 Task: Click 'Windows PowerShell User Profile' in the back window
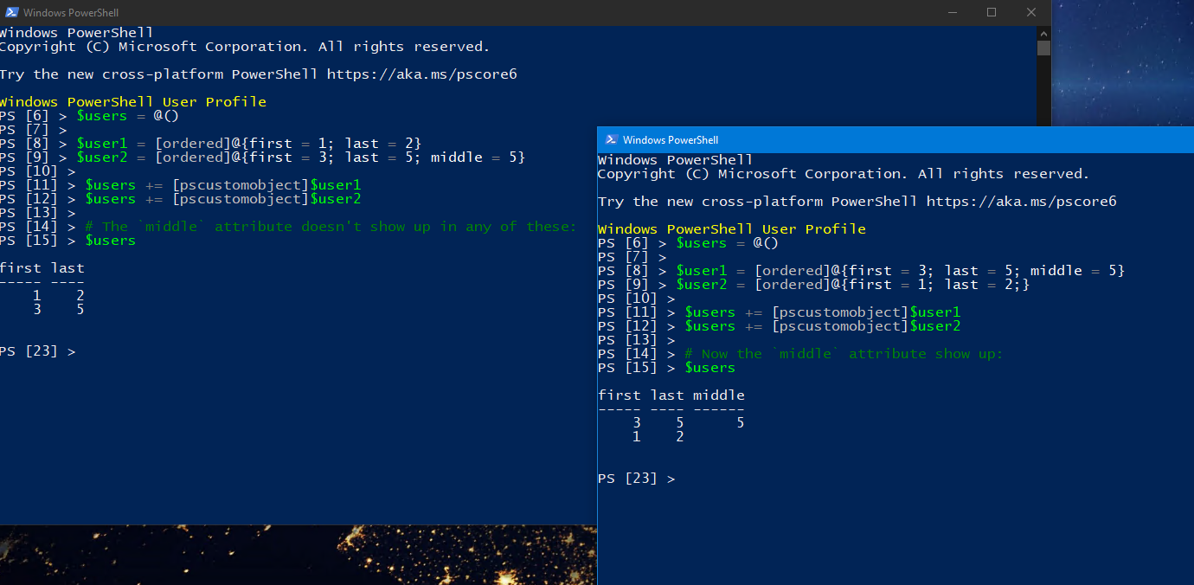pyautogui.click(x=133, y=102)
